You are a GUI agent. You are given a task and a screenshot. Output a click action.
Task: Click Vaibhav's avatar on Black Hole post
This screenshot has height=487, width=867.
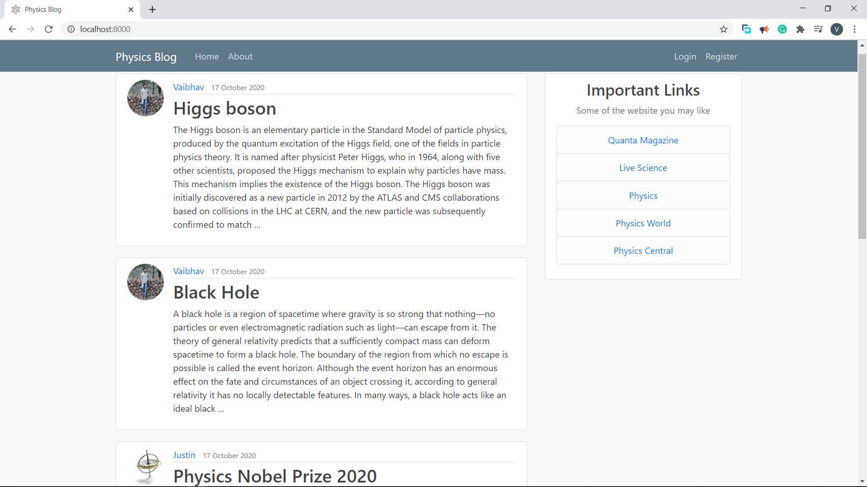point(145,282)
